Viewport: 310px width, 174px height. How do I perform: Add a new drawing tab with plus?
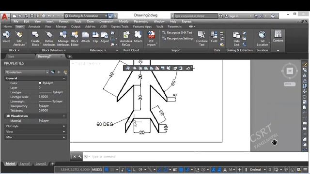[x=70, y=57]
